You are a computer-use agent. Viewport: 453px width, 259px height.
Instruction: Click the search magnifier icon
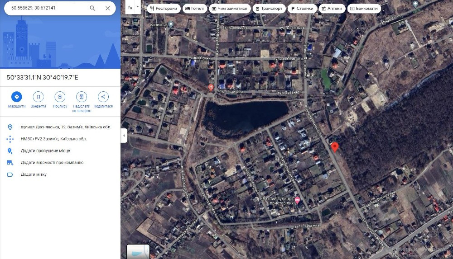(x=92, y=8)
